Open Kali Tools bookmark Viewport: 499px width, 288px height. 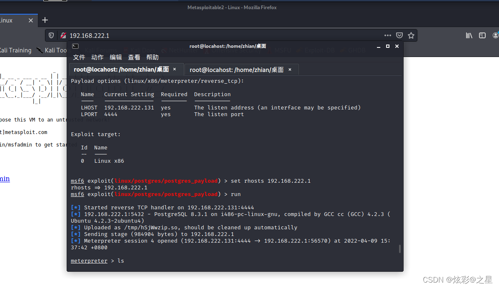(52, 50)
